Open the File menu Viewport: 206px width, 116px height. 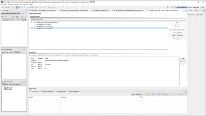point(2,5)
